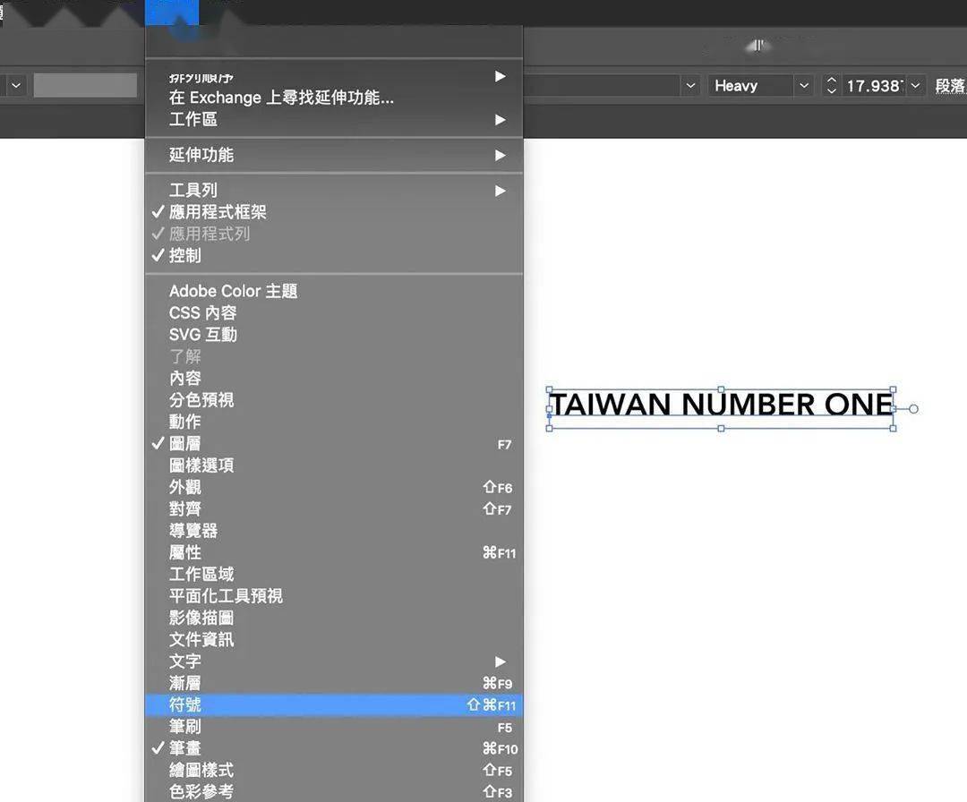This screenshot has width=967, height=802.
Task: Expand the 工具列 submenu arrow
Action: (501, 191)
